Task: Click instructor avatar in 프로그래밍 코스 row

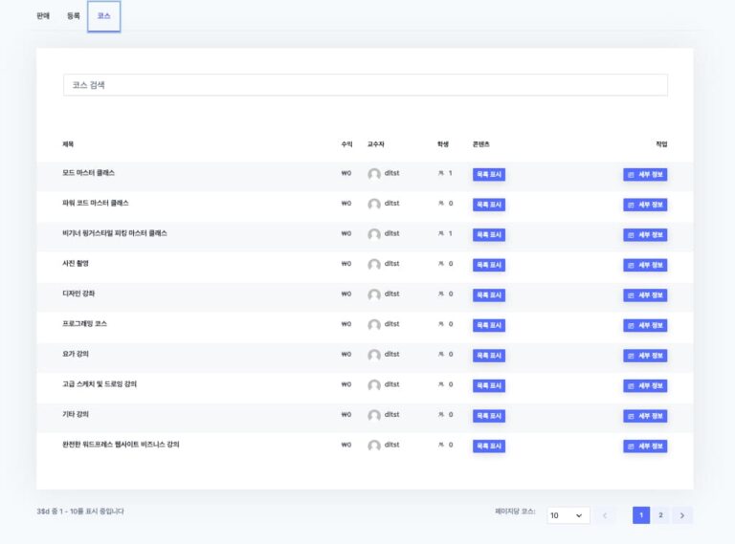Action: (x=374, y=325)
